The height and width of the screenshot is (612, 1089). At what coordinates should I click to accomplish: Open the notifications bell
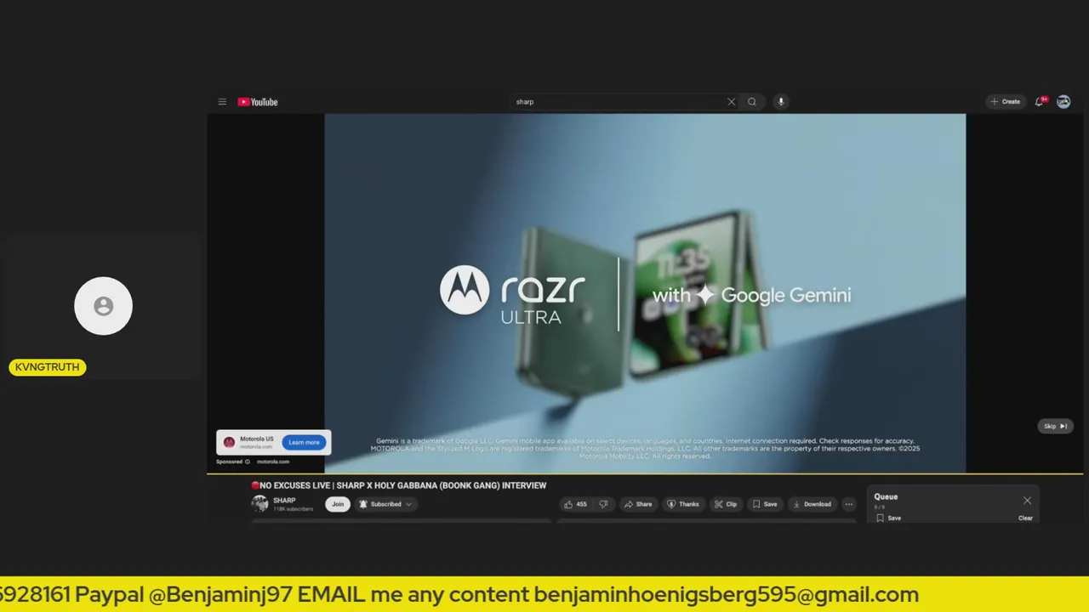1040,101
